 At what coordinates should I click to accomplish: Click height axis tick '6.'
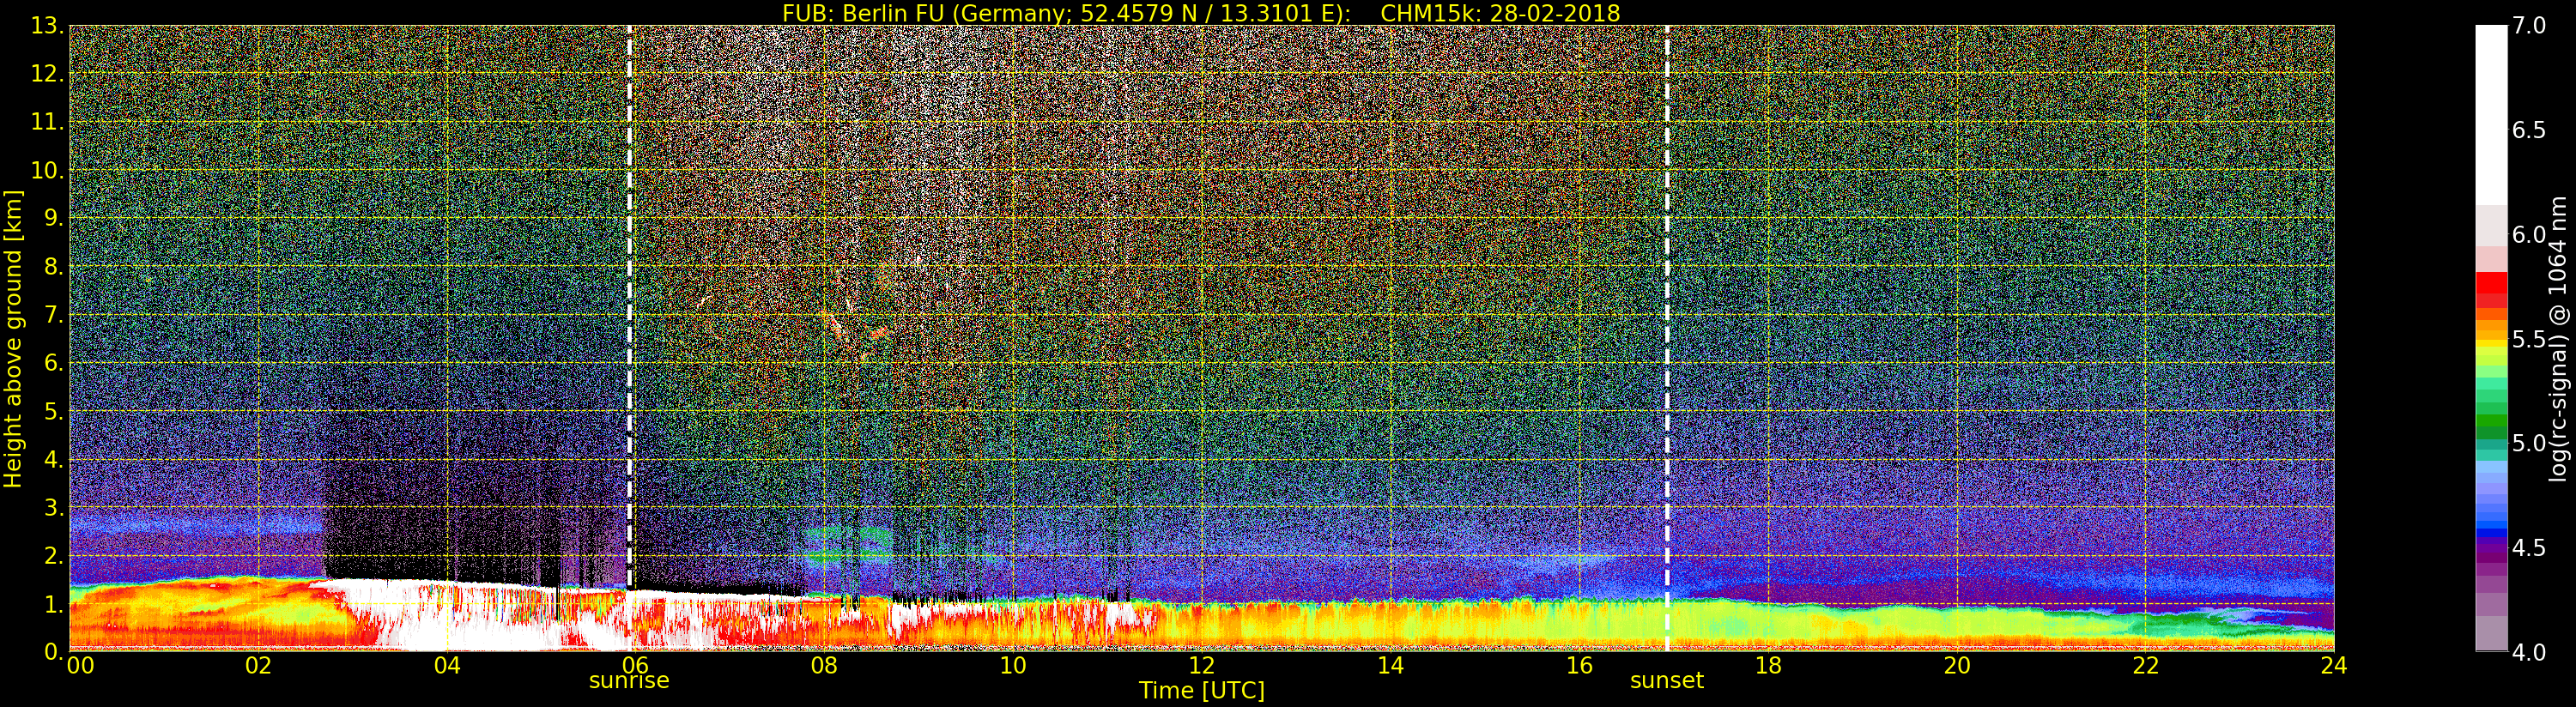coord(53,363)
